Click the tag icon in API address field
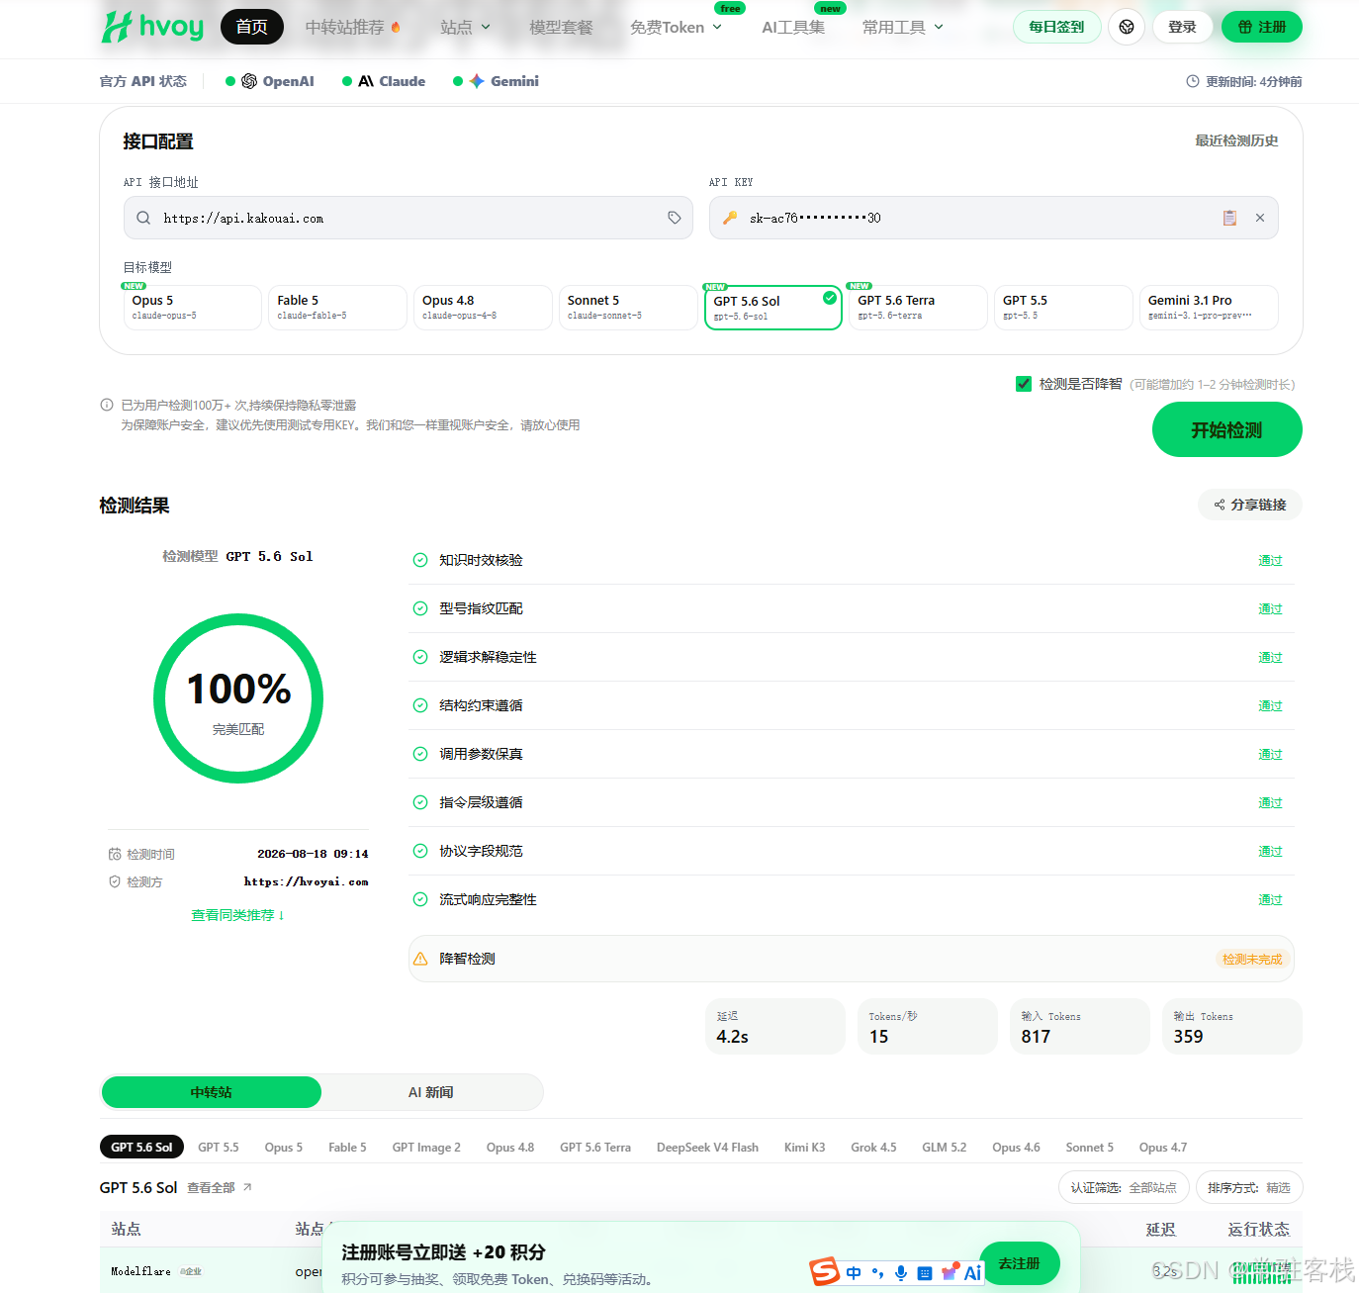 pyautogui.click(x=675, y=218)
